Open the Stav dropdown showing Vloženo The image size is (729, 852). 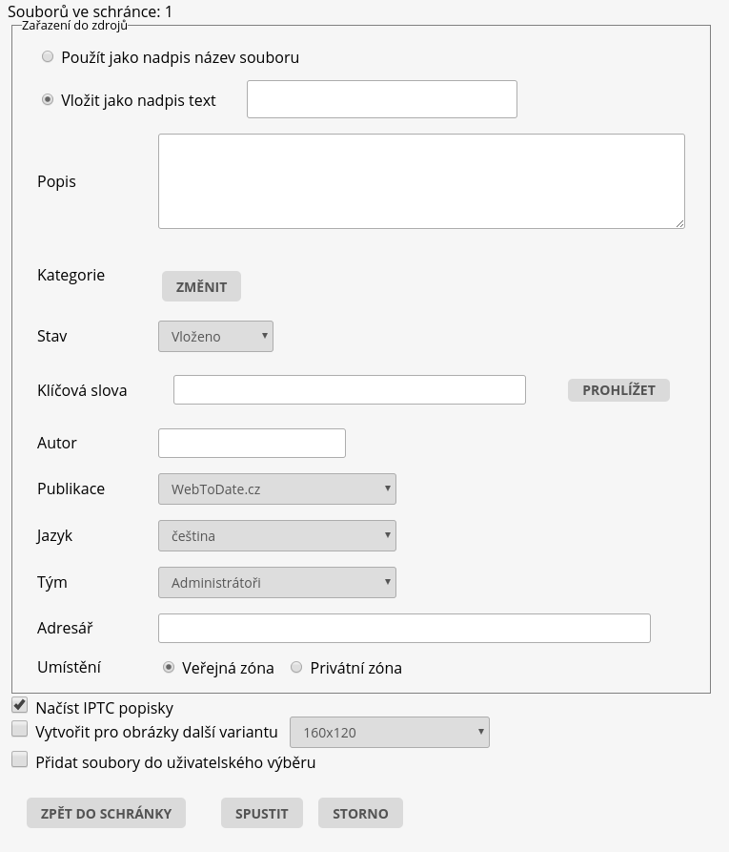[215, 336]
